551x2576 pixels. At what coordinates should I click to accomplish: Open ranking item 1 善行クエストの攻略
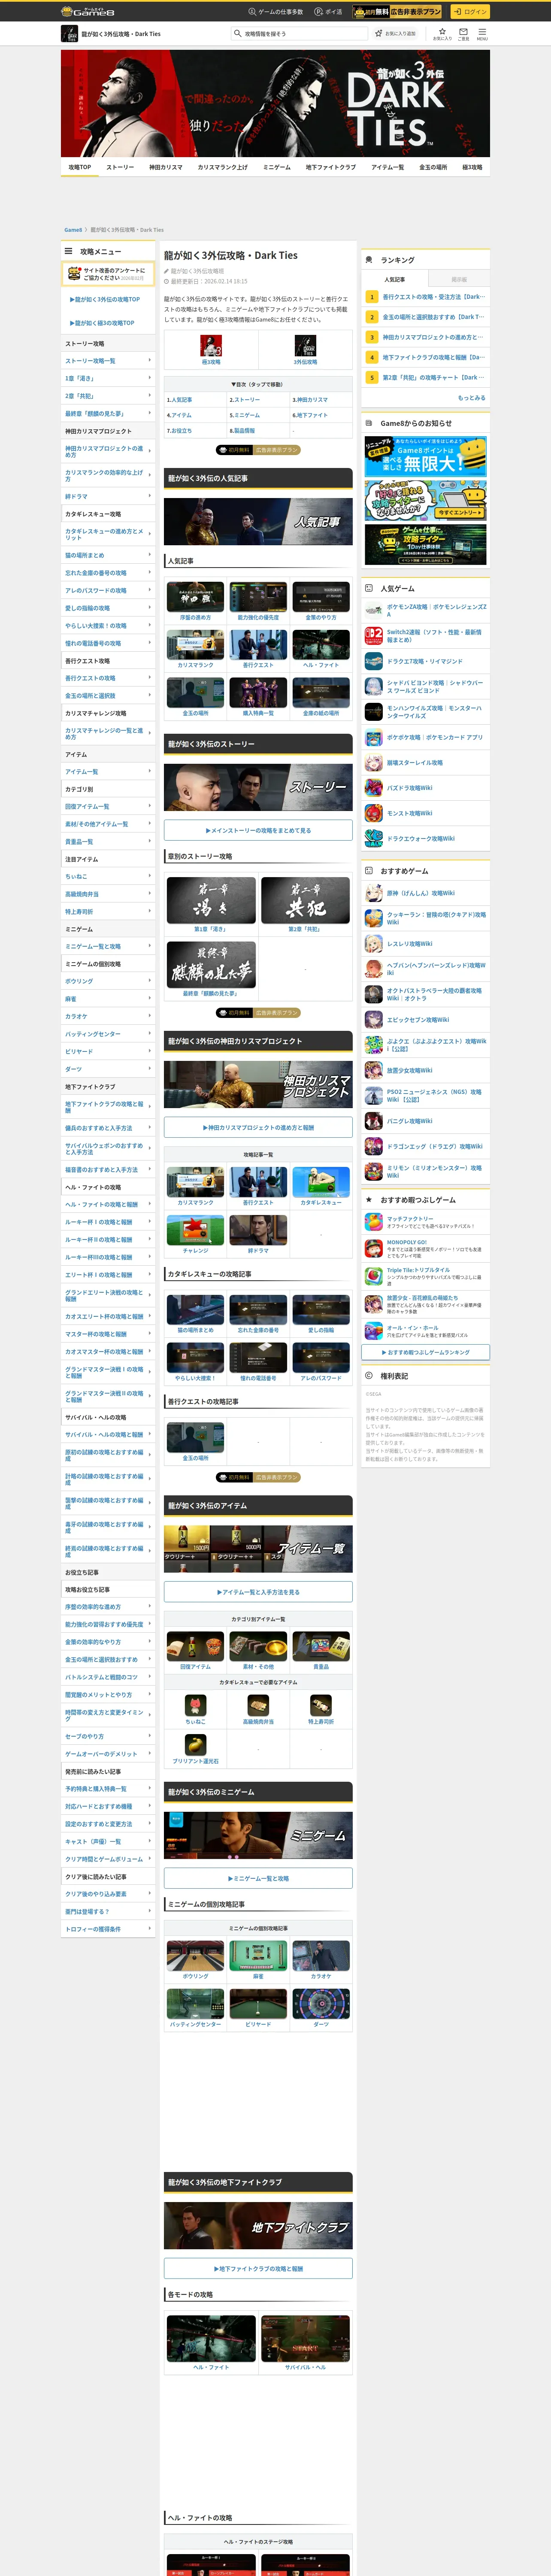426,297
